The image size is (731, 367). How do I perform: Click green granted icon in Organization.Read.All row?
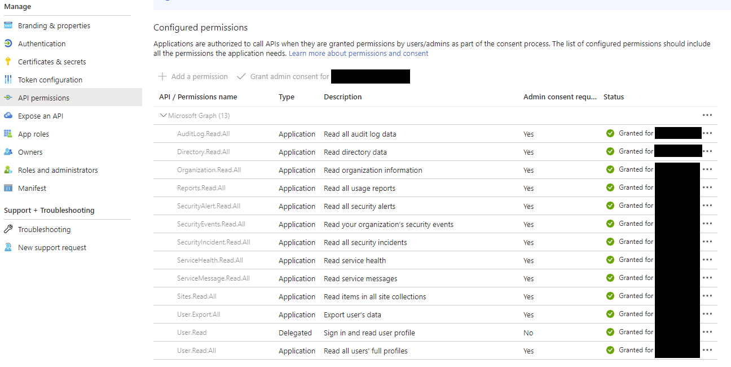(x=610, y=169)
